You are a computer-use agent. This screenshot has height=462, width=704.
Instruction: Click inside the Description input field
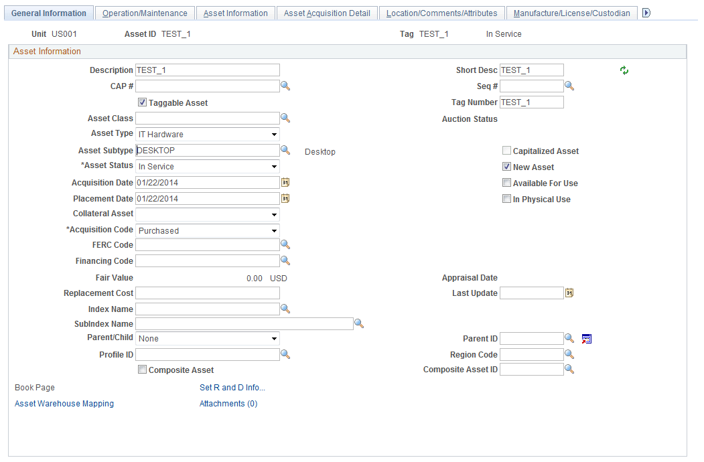click(x=208, y=70)
